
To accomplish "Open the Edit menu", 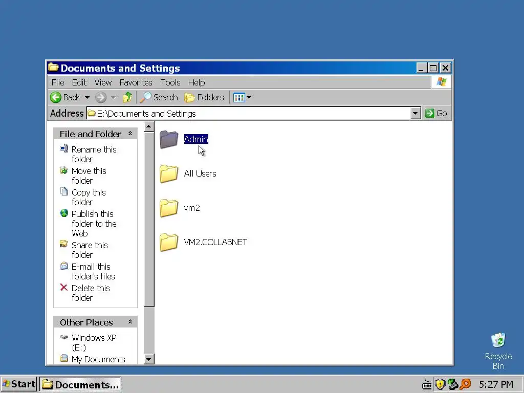I will pos(79,82).
